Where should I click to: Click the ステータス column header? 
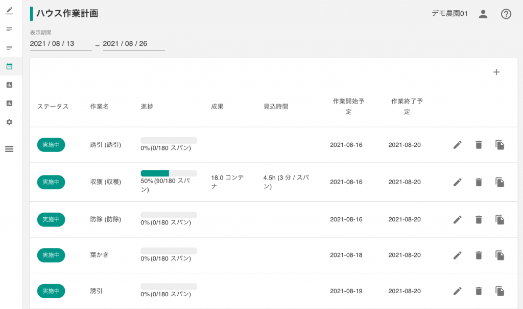click(53, 107)
